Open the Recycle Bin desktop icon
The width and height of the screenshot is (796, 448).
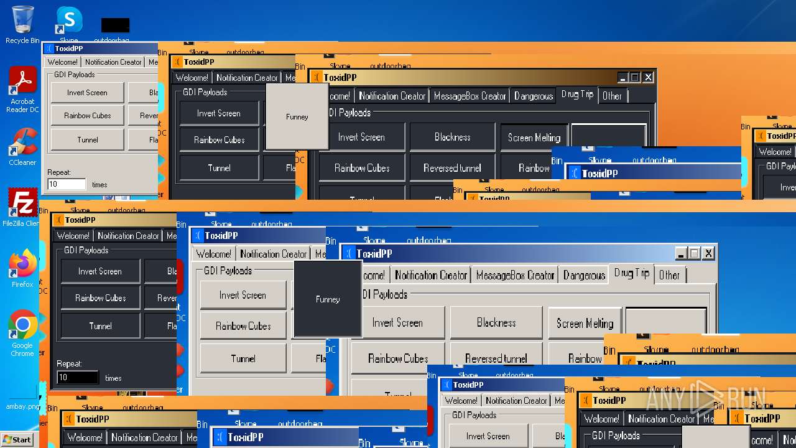pyautogui.click(x=22, y=25)
